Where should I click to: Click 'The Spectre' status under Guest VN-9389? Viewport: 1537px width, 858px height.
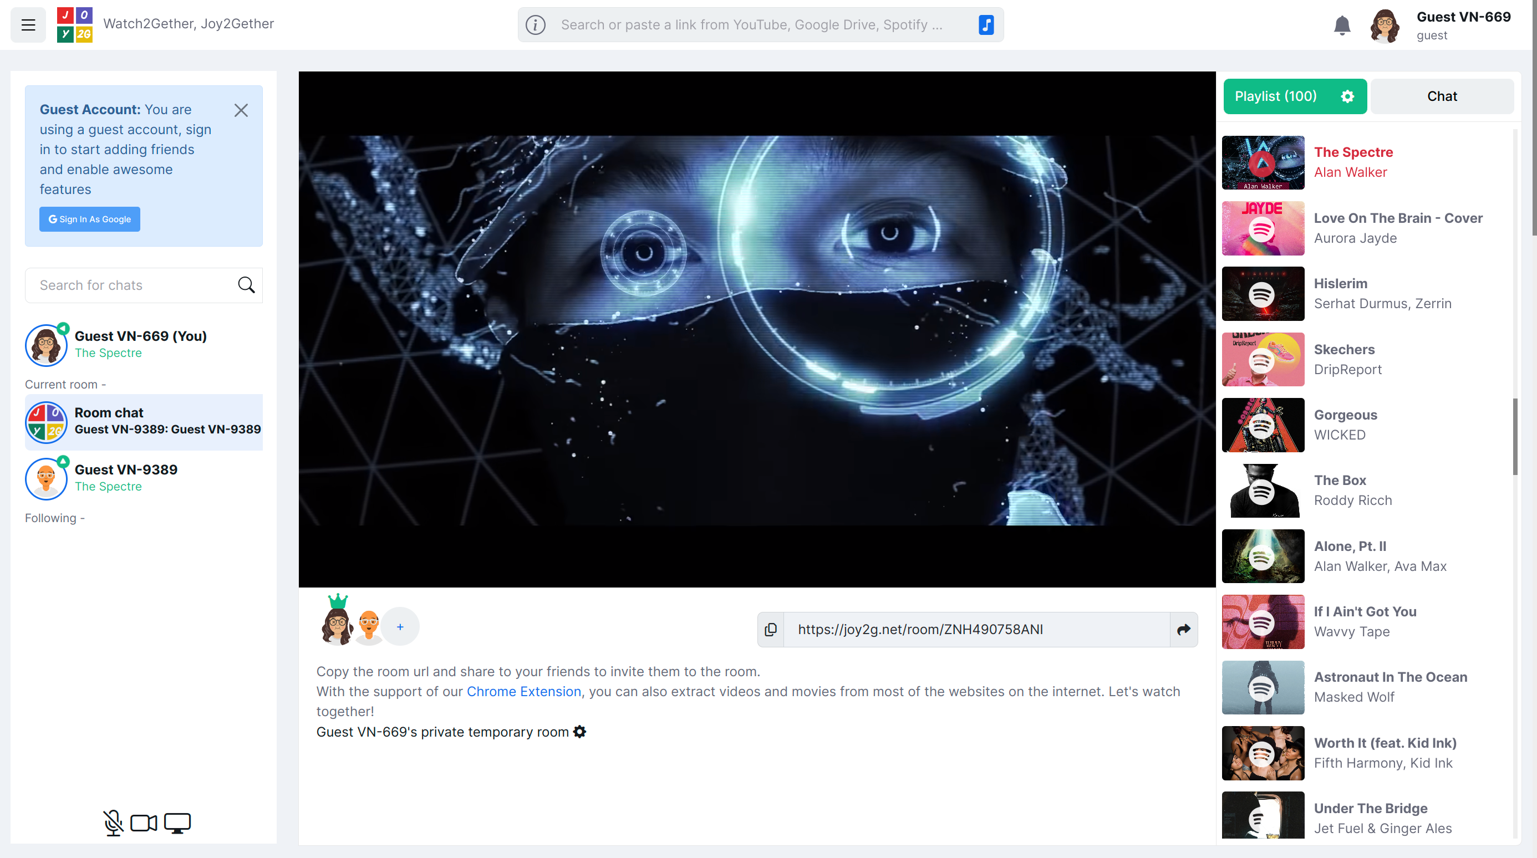(108, 487)
